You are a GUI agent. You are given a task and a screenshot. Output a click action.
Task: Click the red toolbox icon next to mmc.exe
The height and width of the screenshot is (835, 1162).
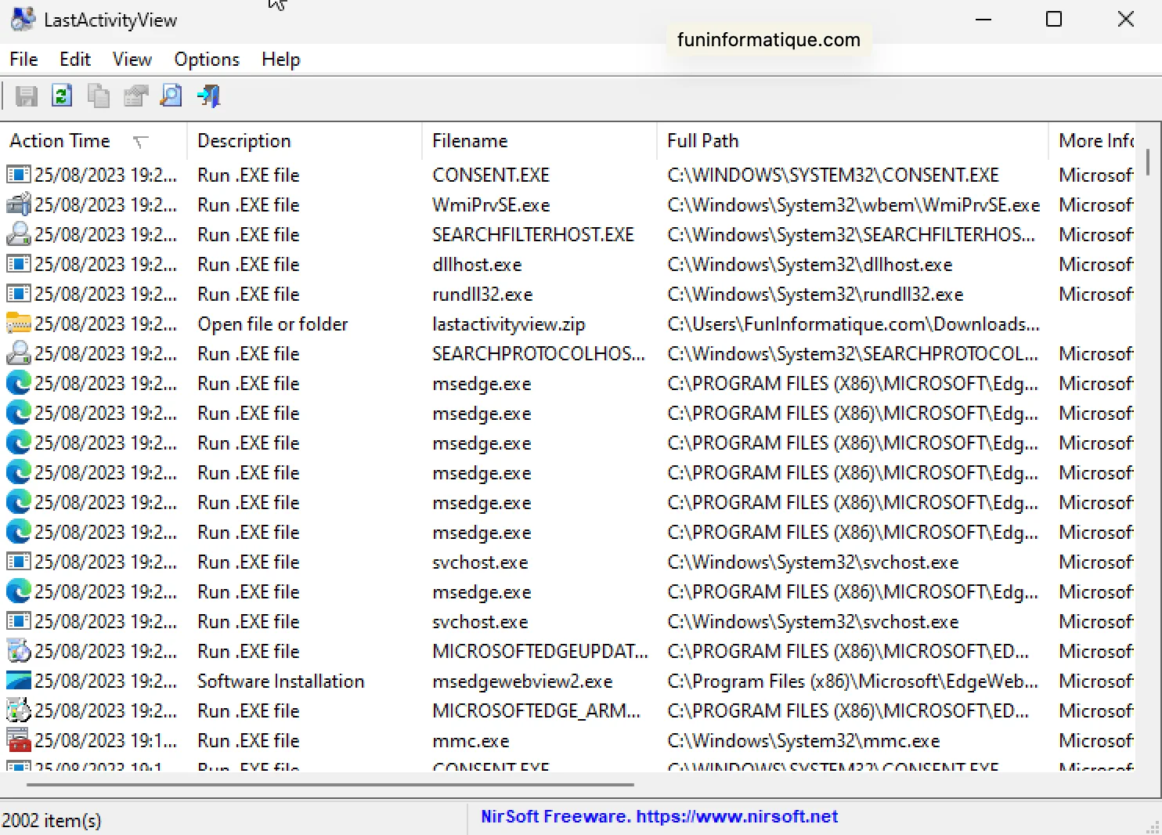[17, 739]
